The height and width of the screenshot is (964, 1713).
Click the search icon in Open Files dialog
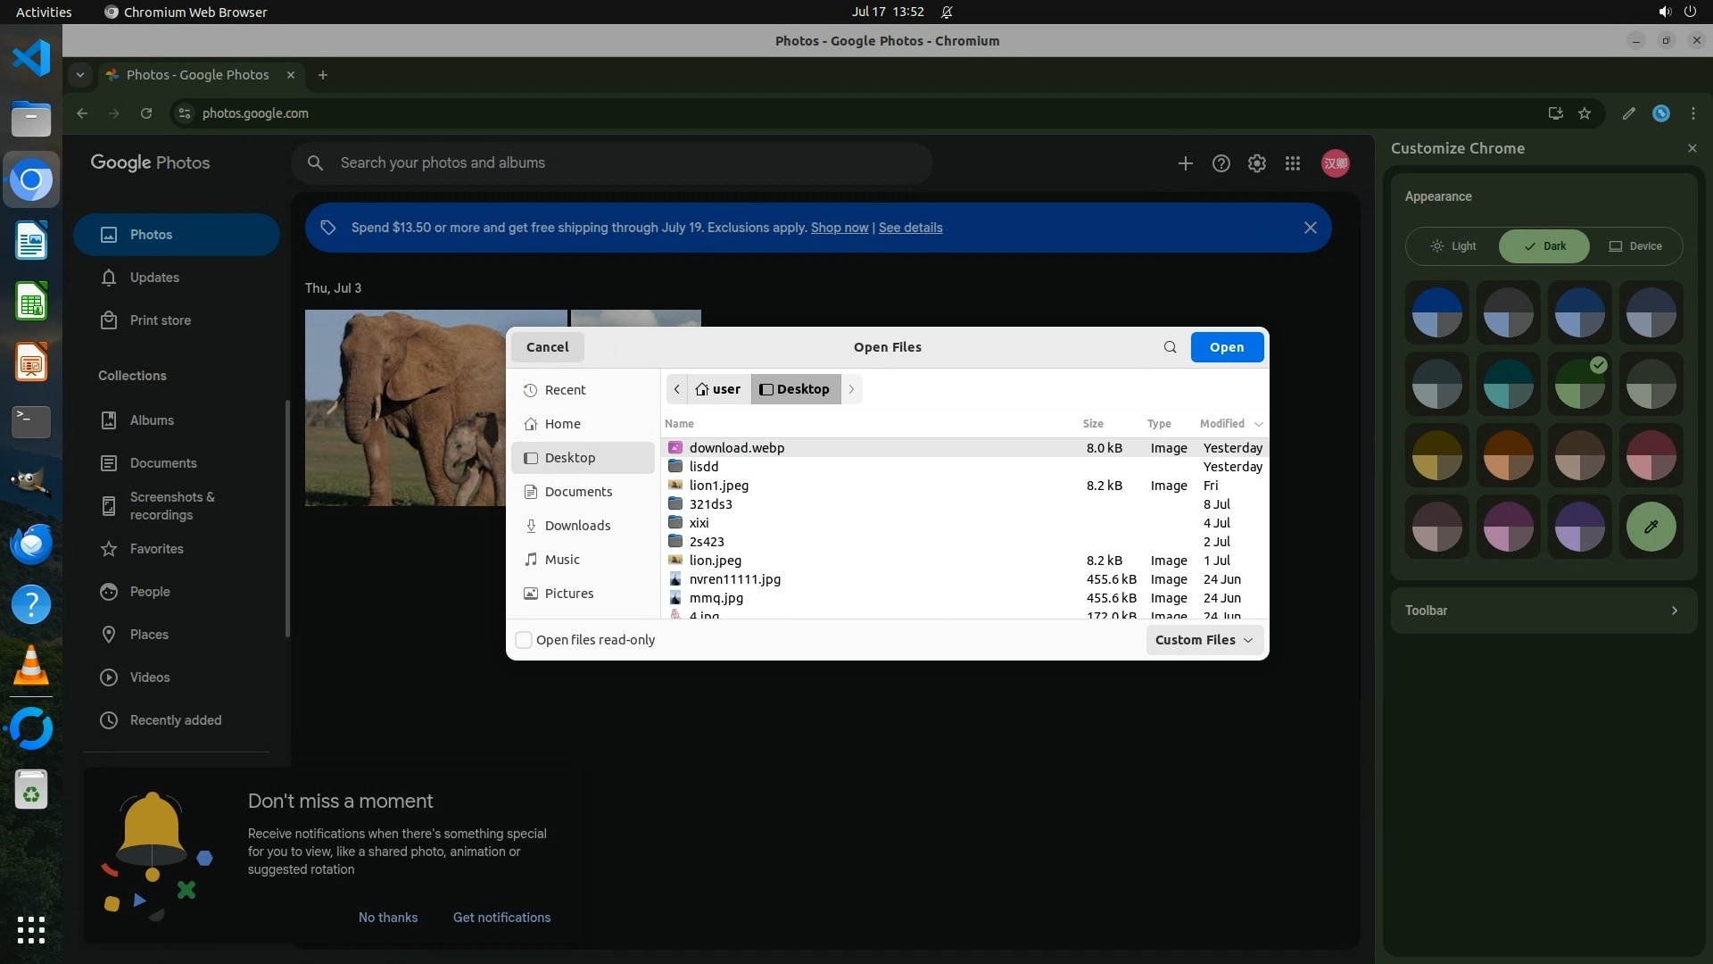tap(1170, 347)
